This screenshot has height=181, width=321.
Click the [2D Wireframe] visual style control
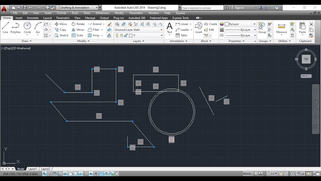[x=21, y=48]
